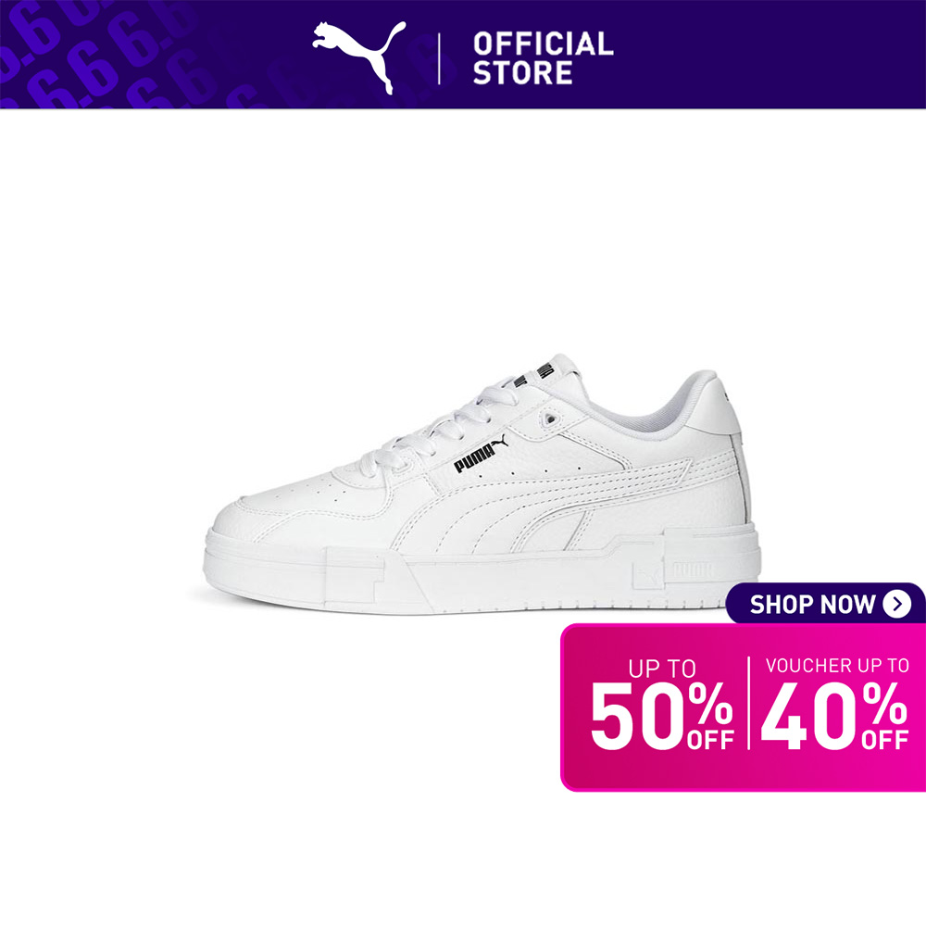
Task: Click the Puma leaping cat logo
Action: coord(359,57)
